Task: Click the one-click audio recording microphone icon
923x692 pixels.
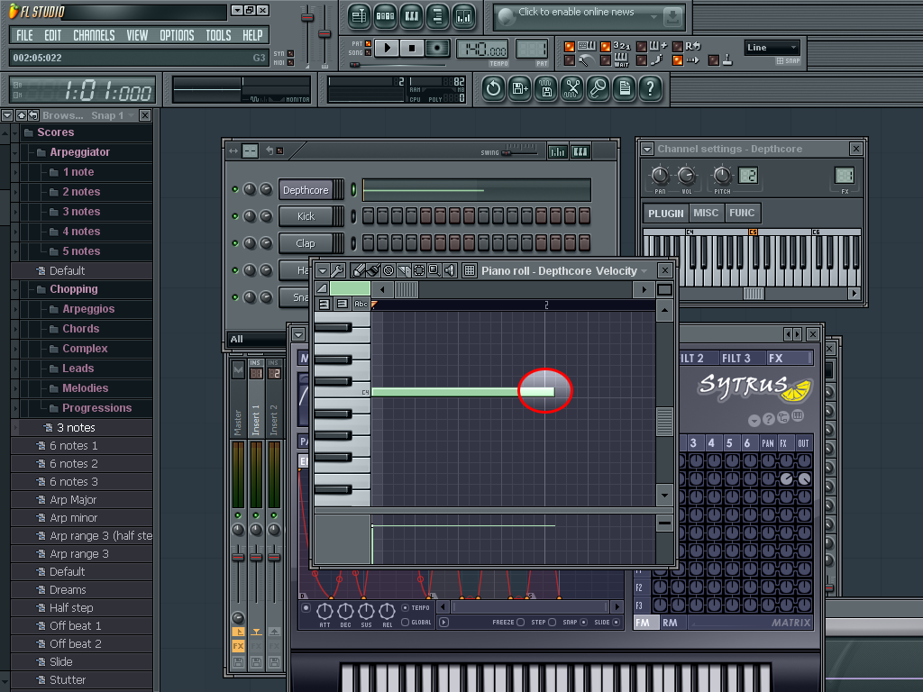Action: point(598,88)
